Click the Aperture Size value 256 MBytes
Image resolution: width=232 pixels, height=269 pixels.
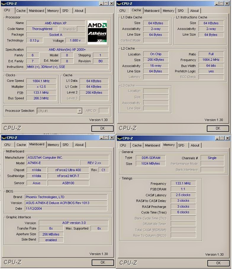(51, 234)
